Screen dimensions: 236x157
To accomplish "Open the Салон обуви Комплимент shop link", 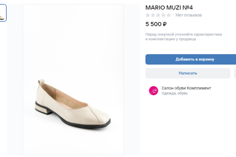I will point(186,88).
